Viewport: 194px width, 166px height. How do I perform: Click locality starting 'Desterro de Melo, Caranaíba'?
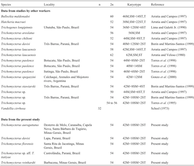pyautogui.click(x=68, y=129)
